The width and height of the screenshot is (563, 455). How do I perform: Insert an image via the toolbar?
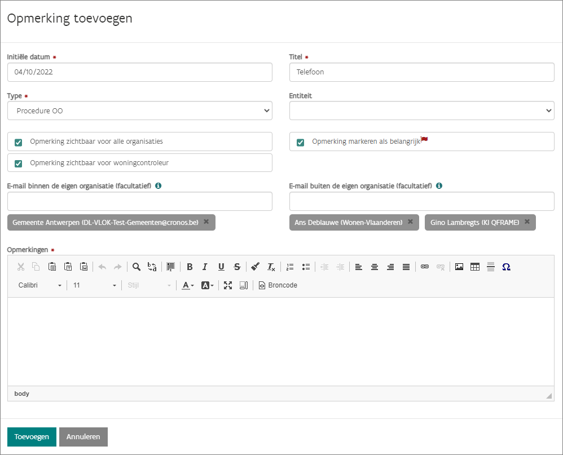click(459, 267)
